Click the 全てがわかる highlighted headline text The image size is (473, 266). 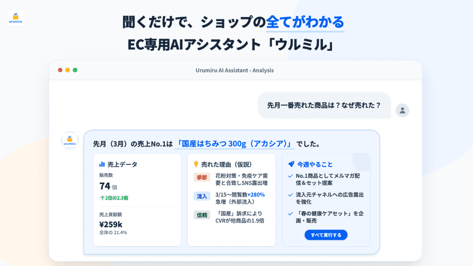point(305,22)
